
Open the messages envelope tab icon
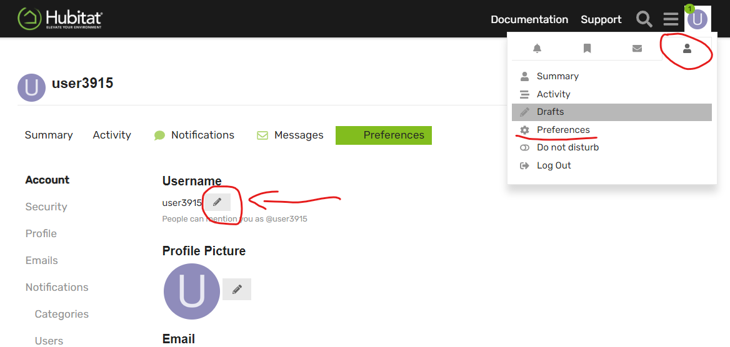pyautogui.click(x=637, y=49)
